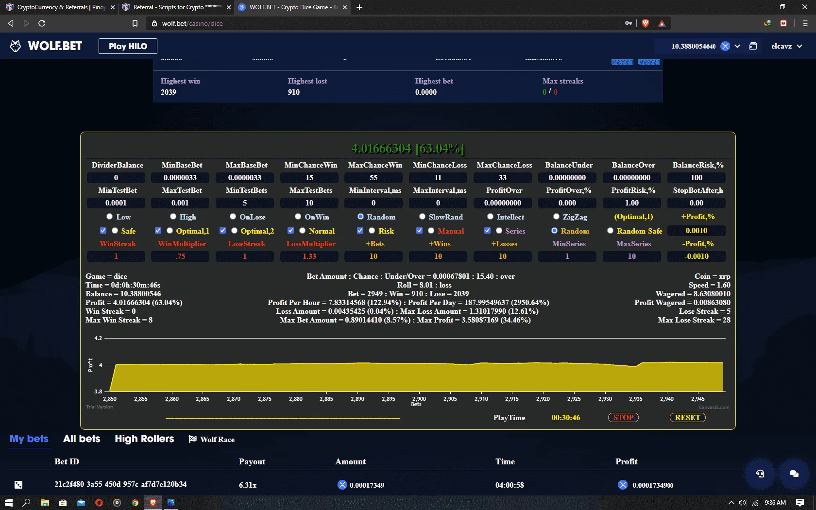Image resolution: width=816 pixels, height=510 pixels.
Task: Select the OnLose radio option
Action: 233,217
